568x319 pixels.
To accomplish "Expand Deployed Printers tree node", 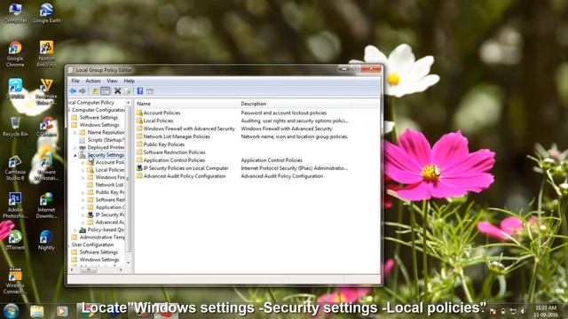I will 75,148.
